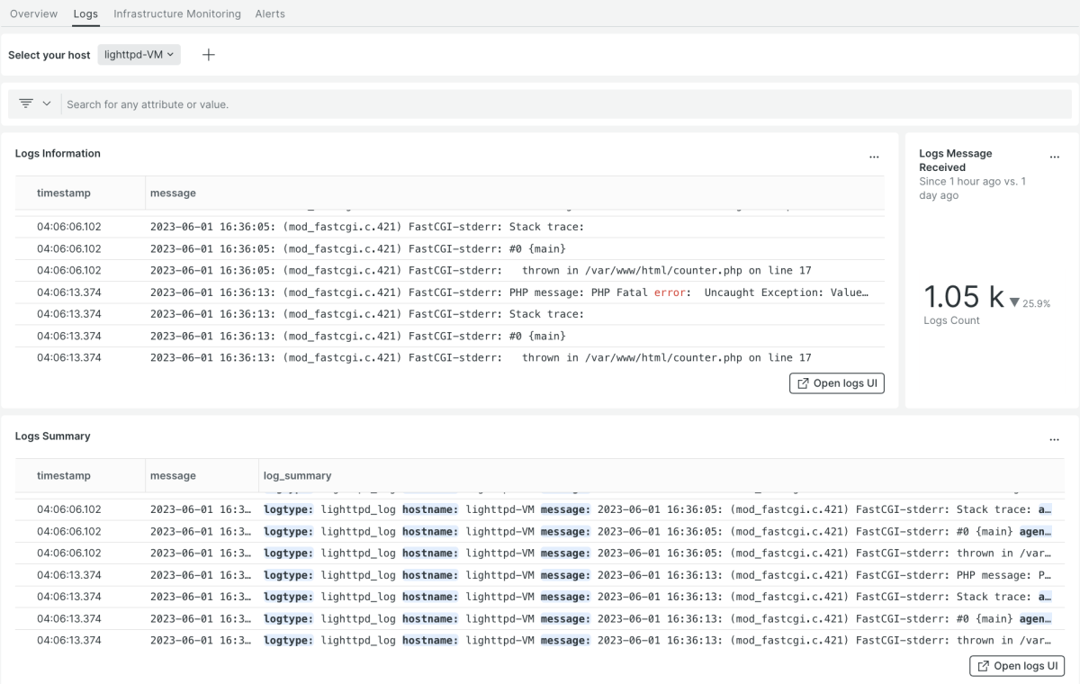Select the Logs tab
1080x684 pixels.
point(85,13)
